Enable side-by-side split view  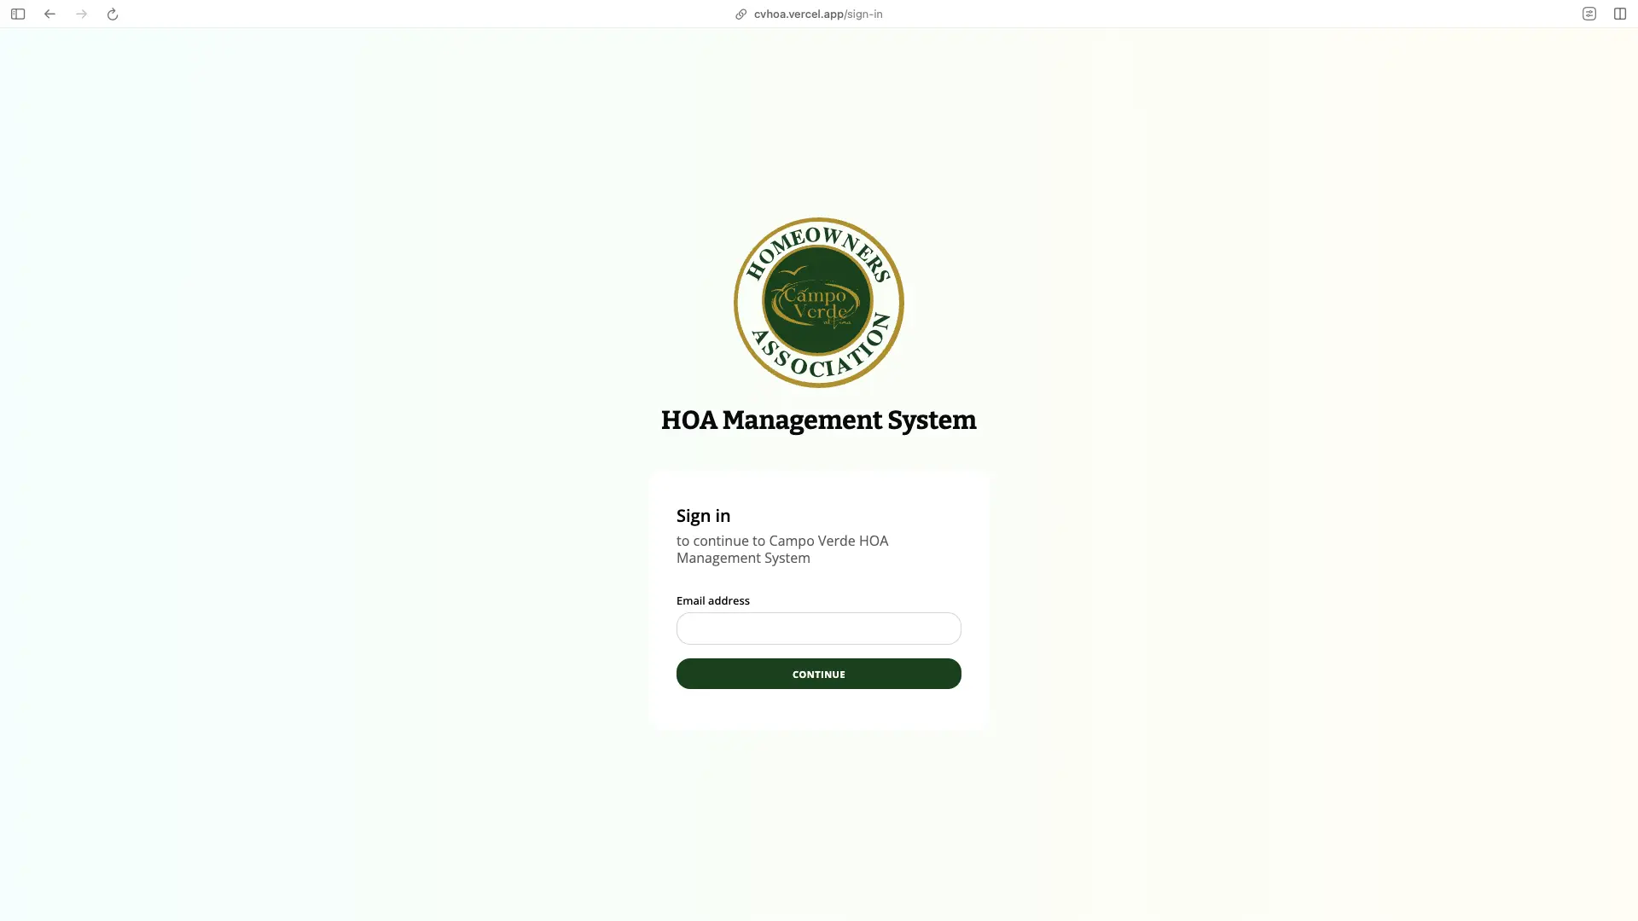pyautogui.click(x=1619, y=14)
